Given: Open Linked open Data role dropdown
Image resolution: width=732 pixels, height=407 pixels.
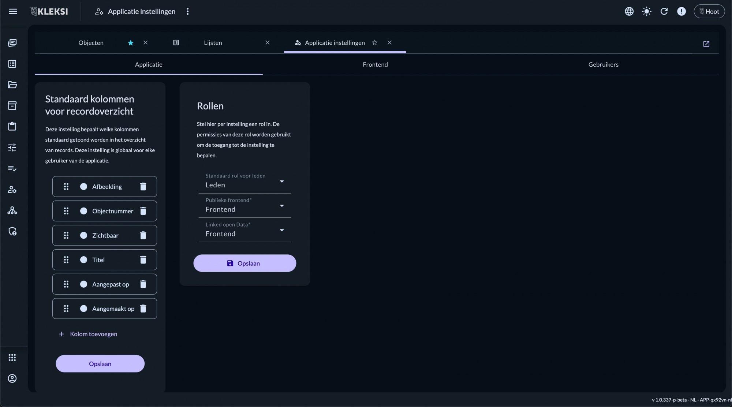Looking at the screenshot, I should coord(245,230).
